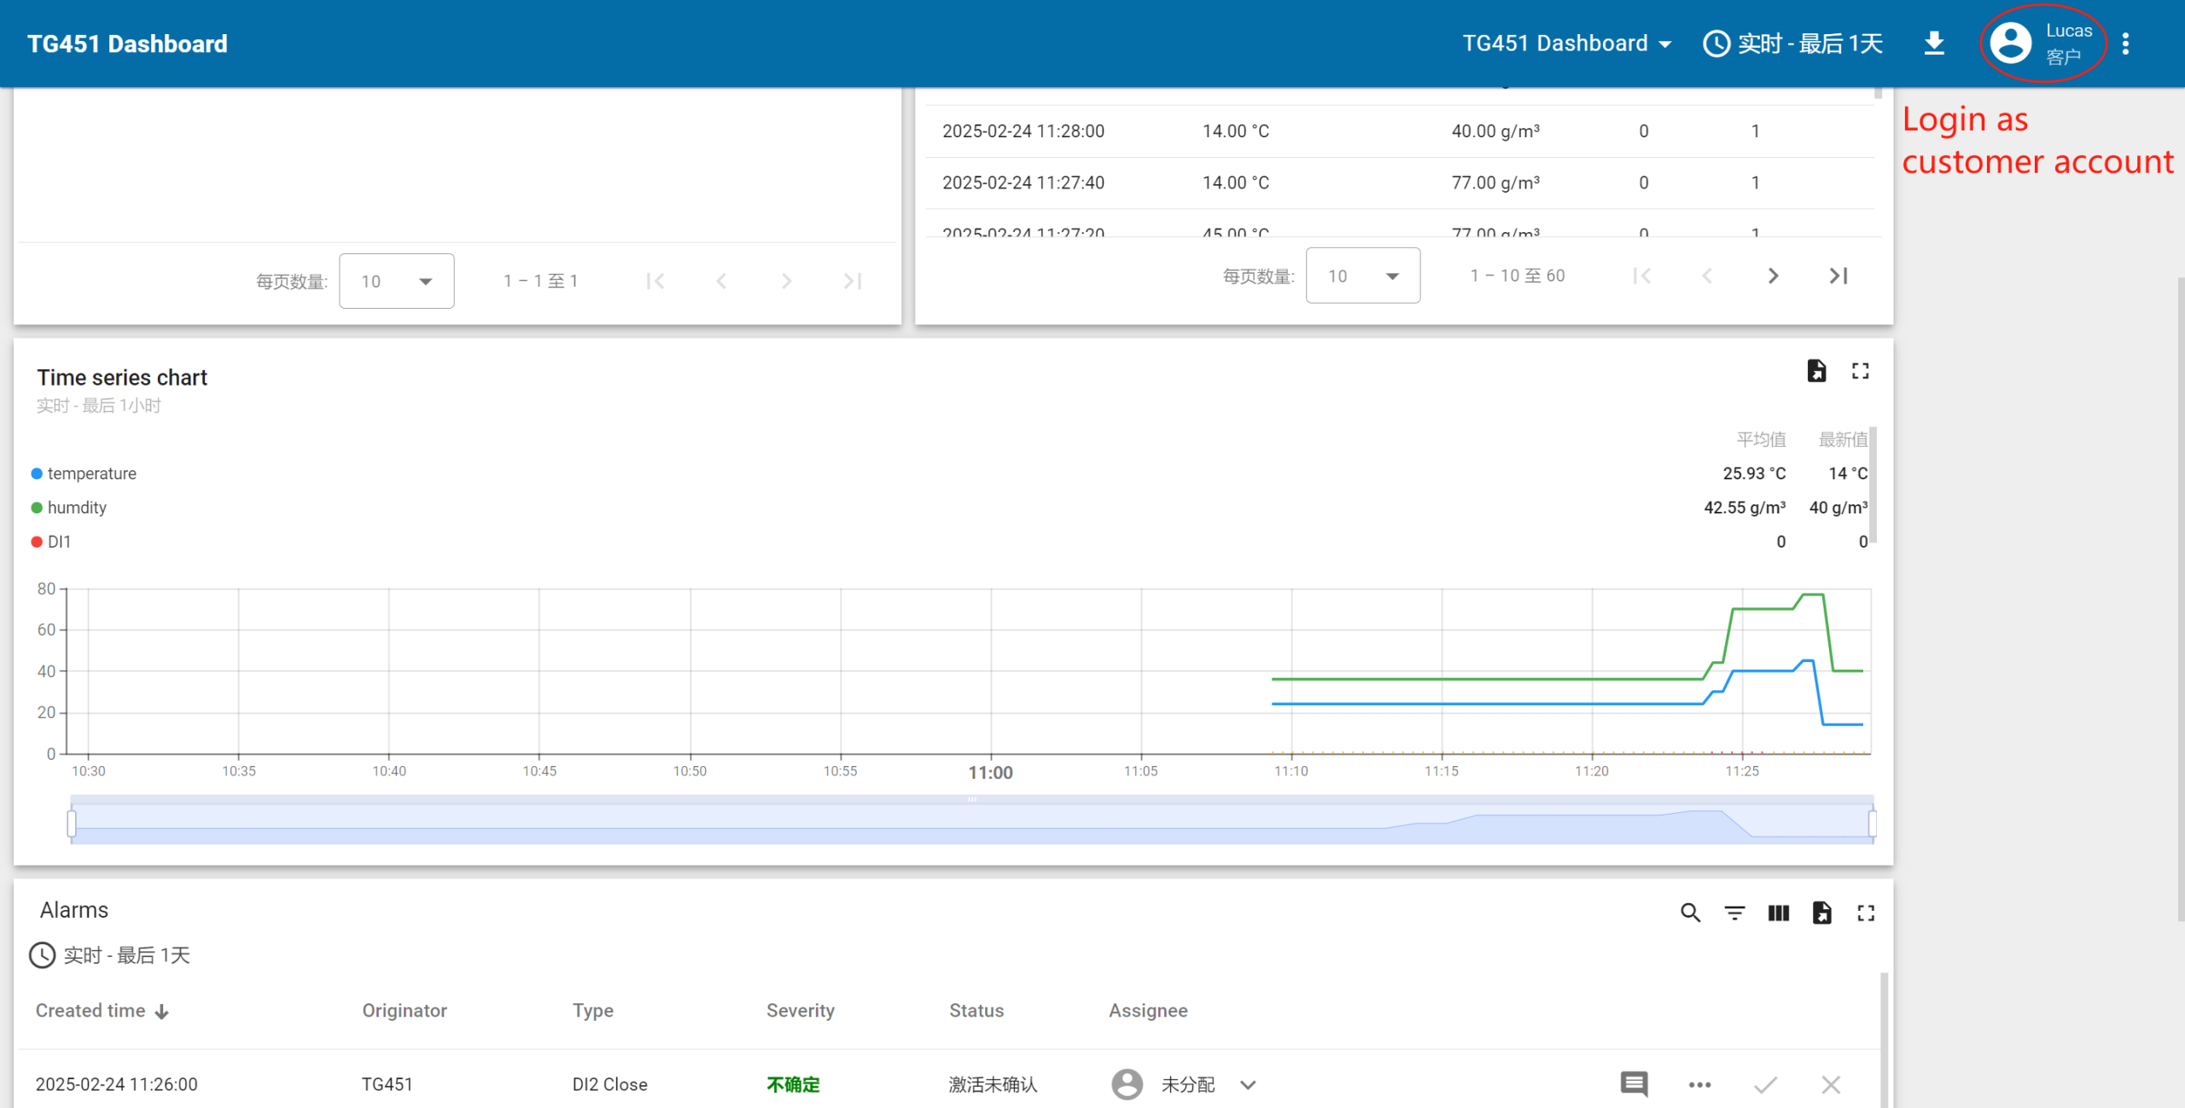Image resolution: width=2185 pixels, height=1108 pixels.
Task: Open items per page dropdown in right table
Action: pos(1363,276)
